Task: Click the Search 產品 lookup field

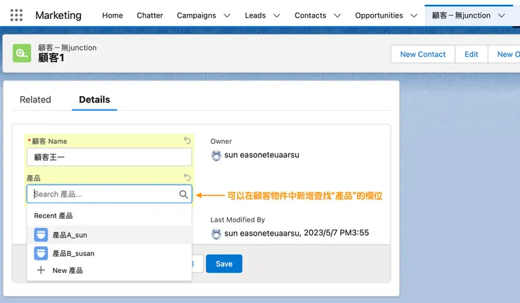Action: click(110, 194)
